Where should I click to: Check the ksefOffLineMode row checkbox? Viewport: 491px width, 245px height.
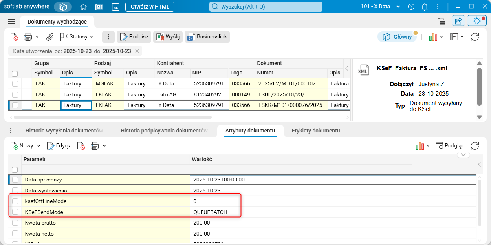click(15, 201)
